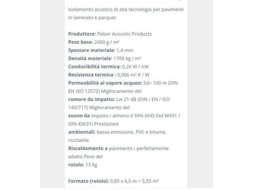Click the 'ambientali:' label

click(82, 132)
